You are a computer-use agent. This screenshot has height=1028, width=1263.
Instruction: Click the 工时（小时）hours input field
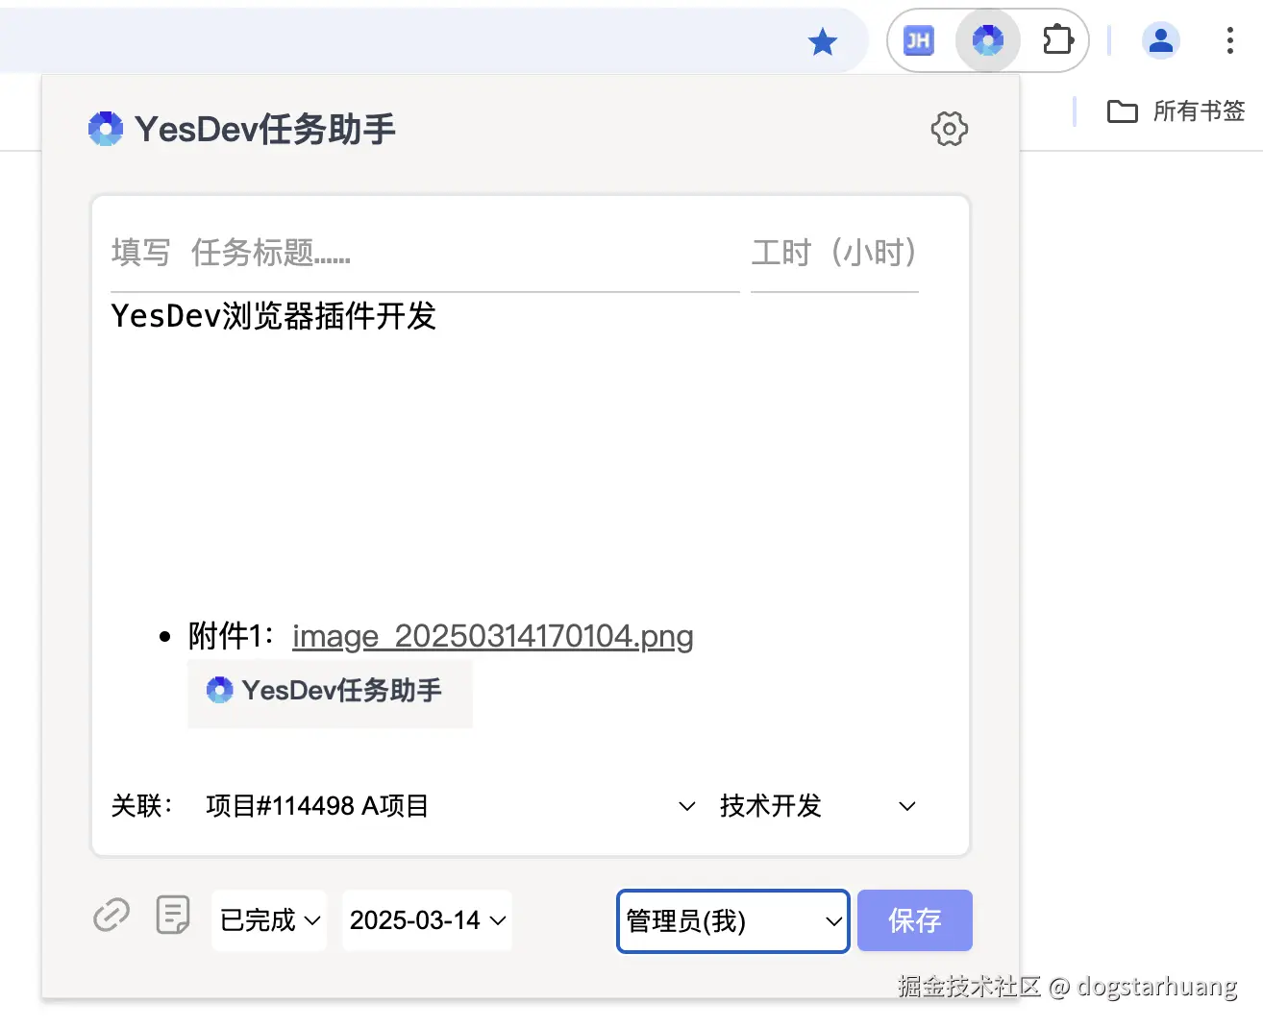pyautogui.click(x=832, y=254)
